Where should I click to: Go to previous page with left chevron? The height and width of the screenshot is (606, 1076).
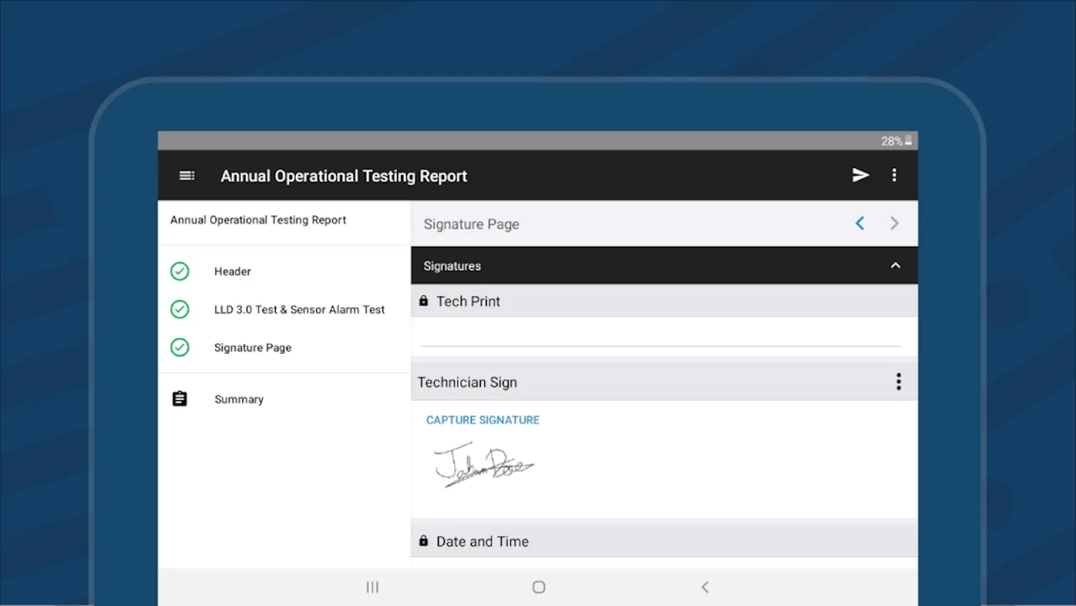click(x=859, y=224)
